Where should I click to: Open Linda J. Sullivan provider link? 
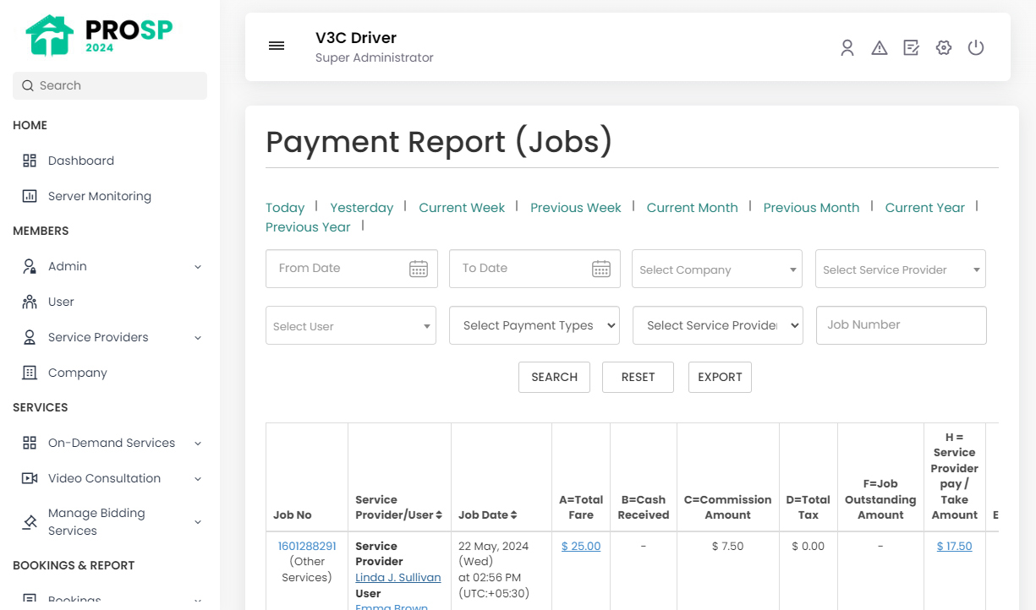click(x=398, y=578)
